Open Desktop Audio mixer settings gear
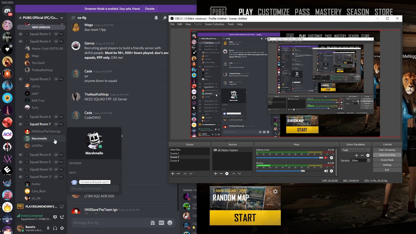The width and height of the screenshot is (416, 234). [x=331, y=158]
